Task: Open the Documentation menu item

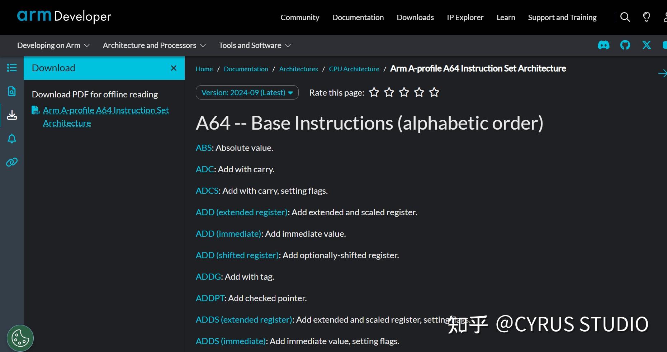Action: click(x=358, y=17)
